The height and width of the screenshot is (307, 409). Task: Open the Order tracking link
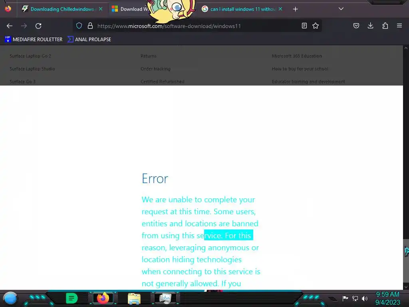point(155,69)
